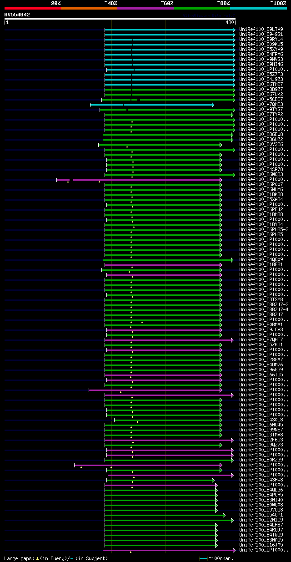Select the UniRef100_Q54GP1 label

tap(261, 515)
